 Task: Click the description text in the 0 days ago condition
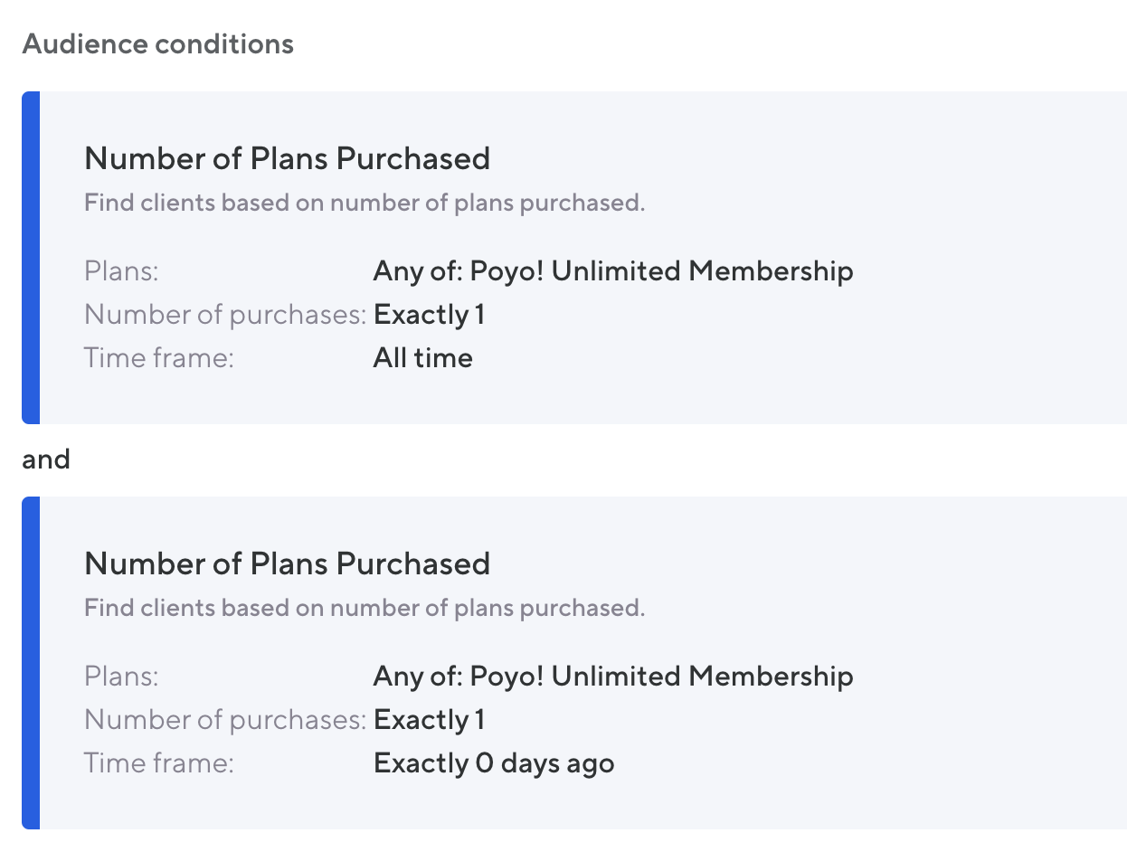[365, 608]
